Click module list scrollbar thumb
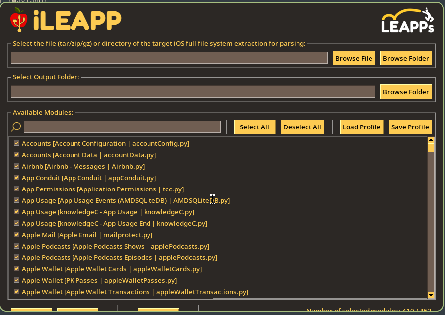The width and height of the screenshot is (445, 315). 431,148
